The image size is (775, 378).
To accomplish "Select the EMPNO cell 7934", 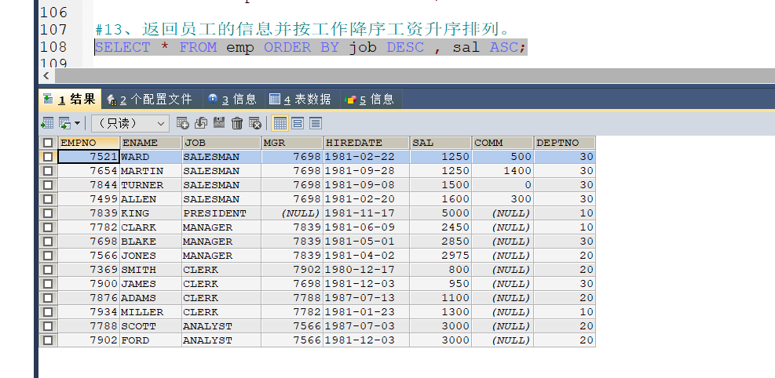I will 89,312.
